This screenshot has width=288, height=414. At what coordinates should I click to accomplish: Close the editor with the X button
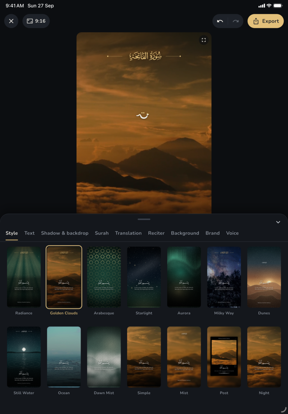11,21
